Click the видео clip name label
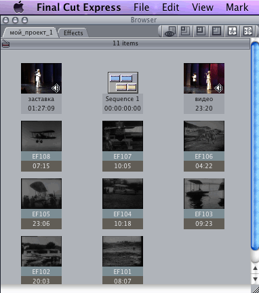 tap(204, 99)
